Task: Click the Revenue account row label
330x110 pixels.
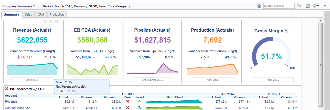Action: (11, 101)
